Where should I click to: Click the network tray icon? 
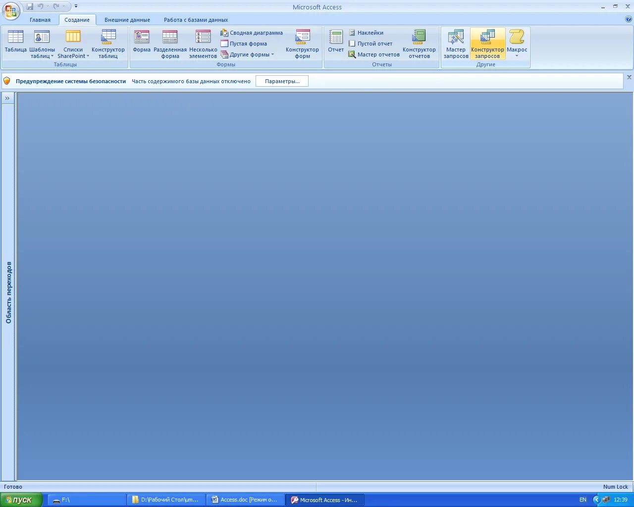(x=606, y=500)
